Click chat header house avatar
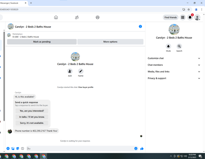Image resolution: width=205 pixels, height=159 pixels. 11,26
